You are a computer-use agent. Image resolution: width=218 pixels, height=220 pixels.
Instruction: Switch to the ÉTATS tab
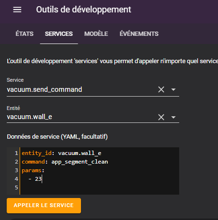tap(24, 34)
